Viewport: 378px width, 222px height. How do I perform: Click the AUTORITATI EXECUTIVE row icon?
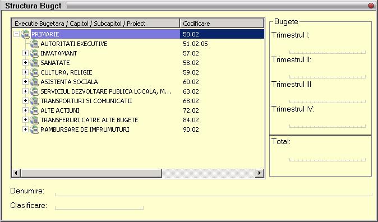(x=34, y=44)
